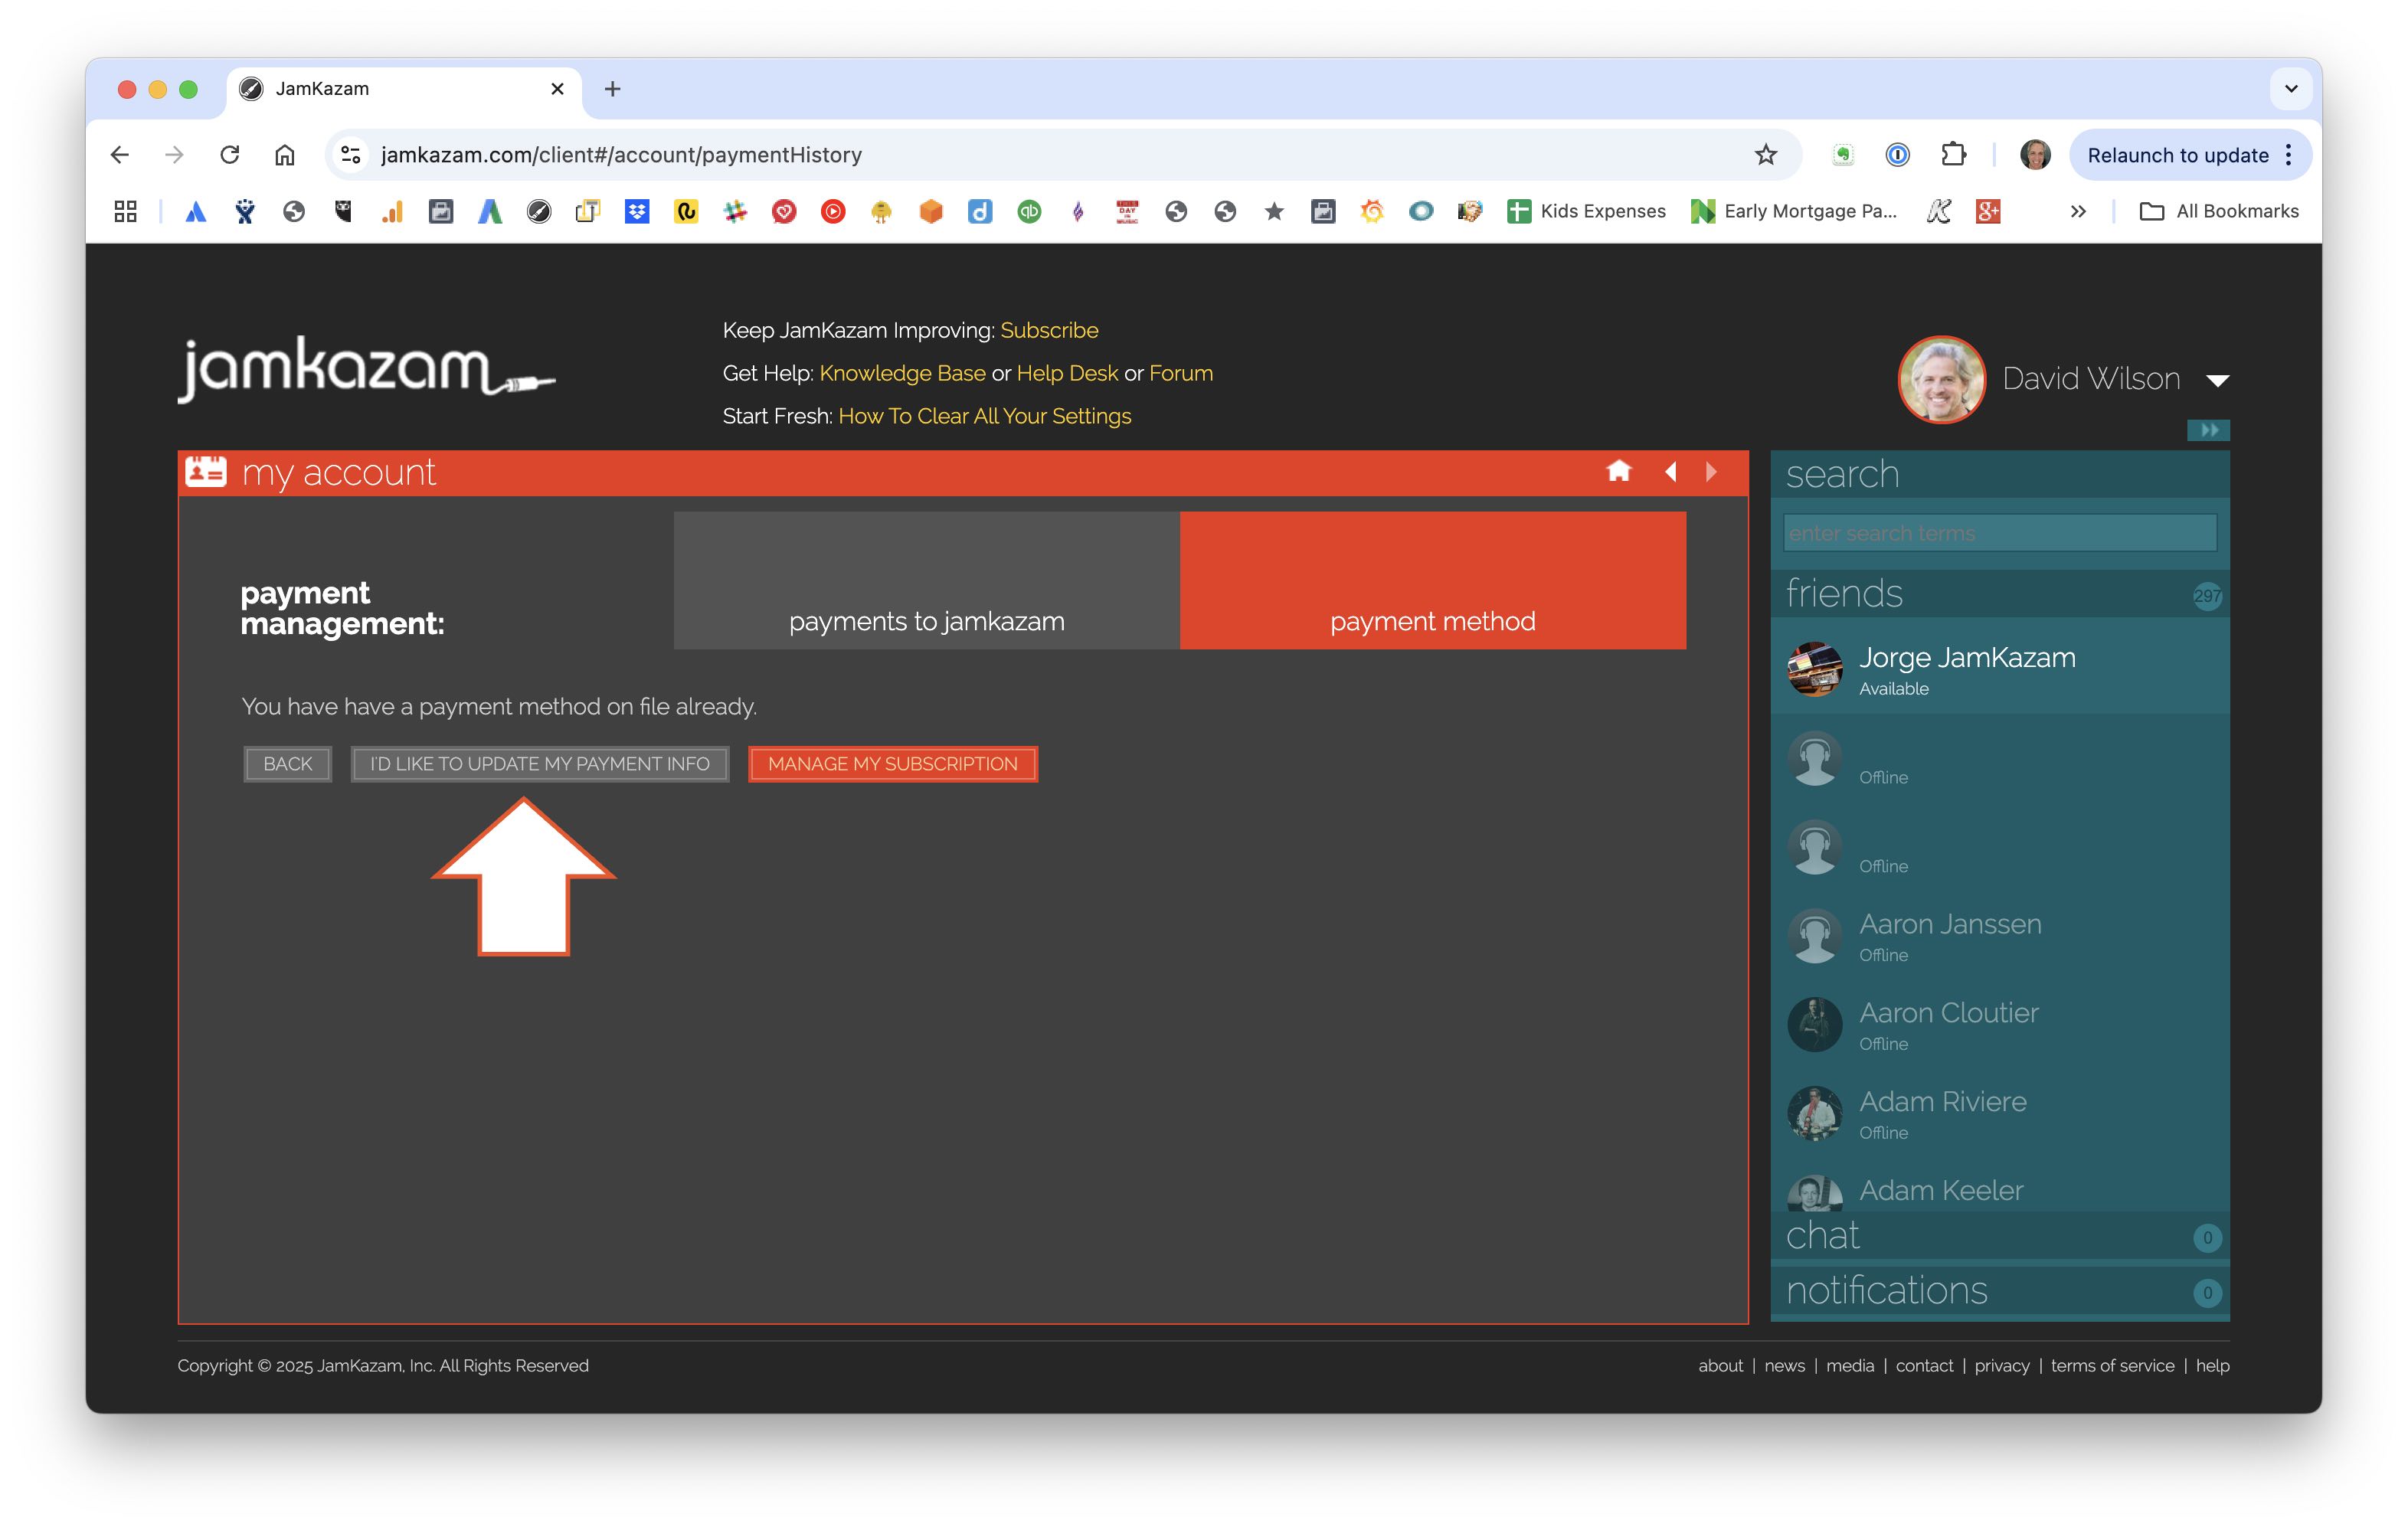Reload the page with the refresh icon
The width and height of the screenshot is (2408, 1527).
tap(230, 154)
